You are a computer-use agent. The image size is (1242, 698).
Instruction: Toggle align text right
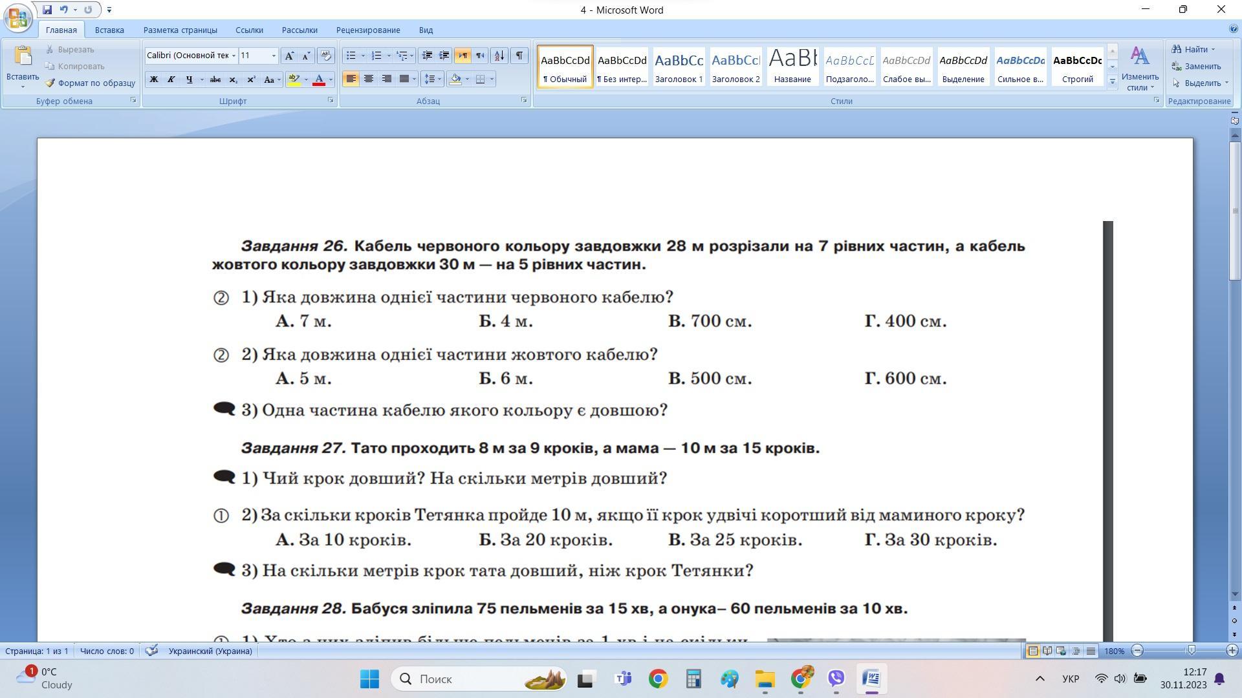click(386, 79)
